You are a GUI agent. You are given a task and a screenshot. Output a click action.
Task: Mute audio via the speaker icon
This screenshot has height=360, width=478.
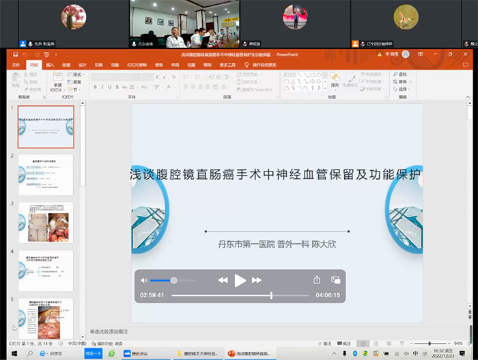click(144, 280)
